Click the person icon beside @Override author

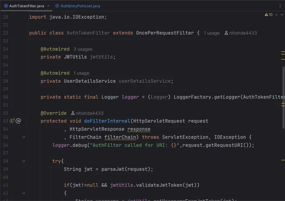pyautogui.click(x=73, y=113)
